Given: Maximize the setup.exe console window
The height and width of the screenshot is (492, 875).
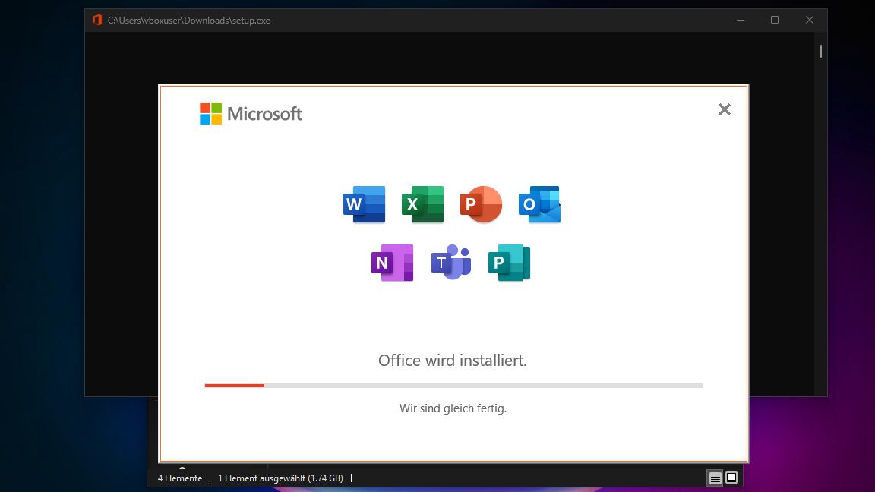Looking at the screenshot, I should [774, 20].
